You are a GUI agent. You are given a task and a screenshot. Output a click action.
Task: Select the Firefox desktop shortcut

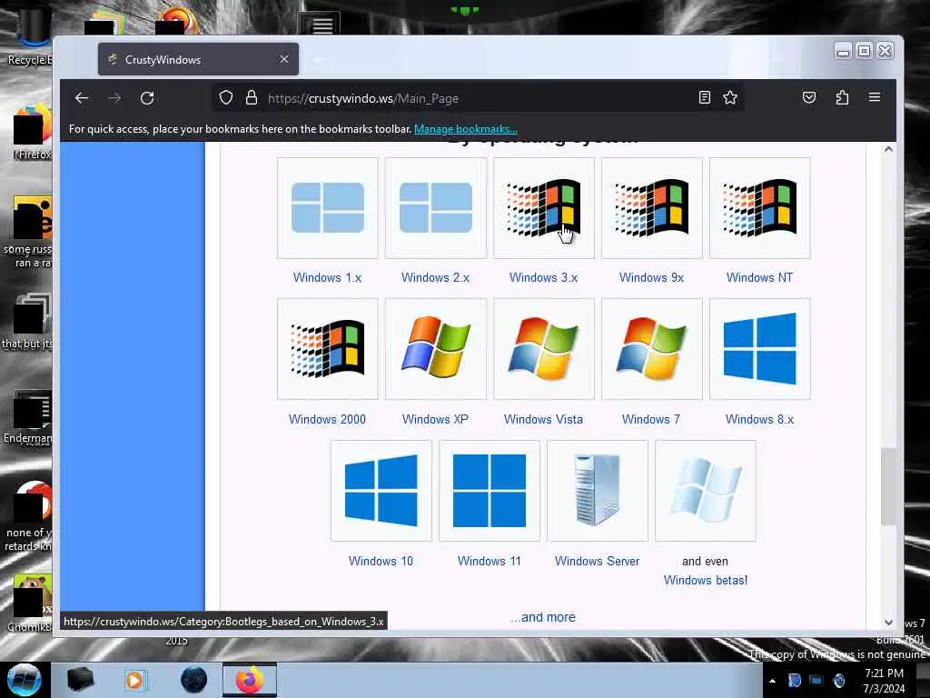[x=33, y=132]
